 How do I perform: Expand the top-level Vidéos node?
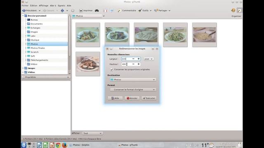coord(23,72)
